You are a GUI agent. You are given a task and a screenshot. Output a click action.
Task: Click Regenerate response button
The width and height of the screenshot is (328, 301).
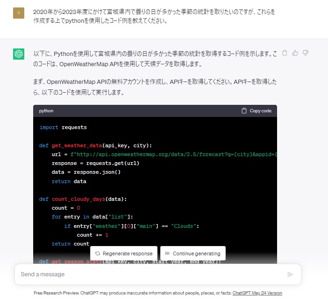tap(124, 253)
